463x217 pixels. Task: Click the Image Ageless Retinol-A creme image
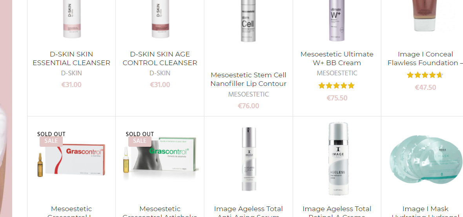pos(337,159)
